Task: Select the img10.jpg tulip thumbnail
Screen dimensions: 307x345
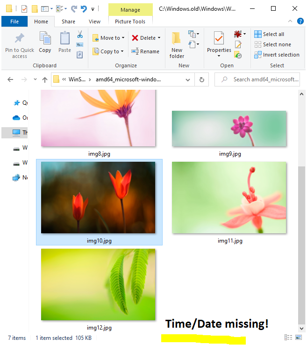Action: 98,198
